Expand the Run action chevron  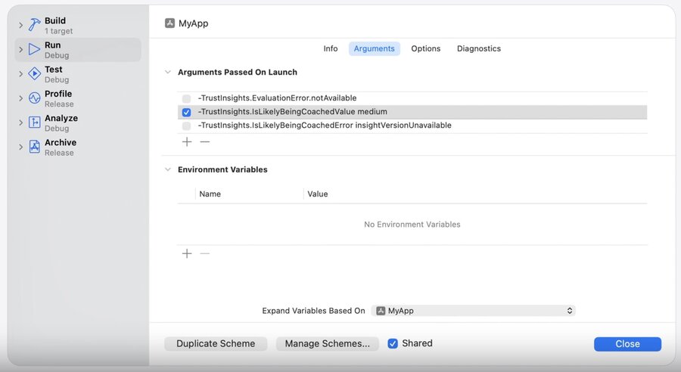pyautogui.click(x=20, y=49)
